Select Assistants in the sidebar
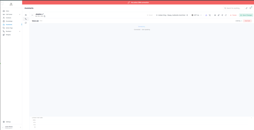This screenshot has width=254, height=130. (9, 25)
